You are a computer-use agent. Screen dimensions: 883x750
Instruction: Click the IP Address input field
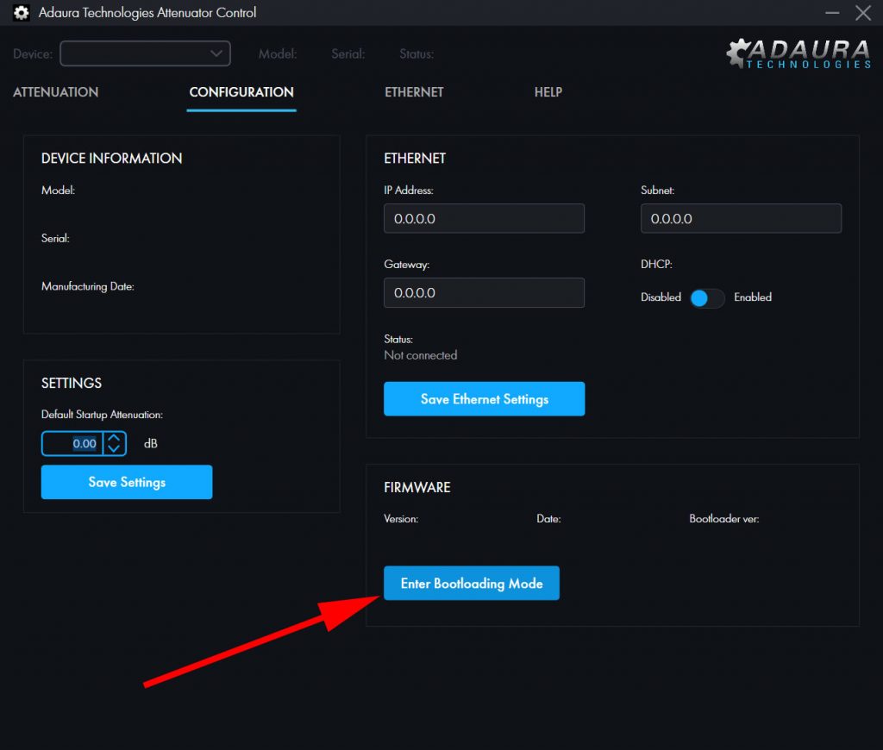click(x=484, y=219)
